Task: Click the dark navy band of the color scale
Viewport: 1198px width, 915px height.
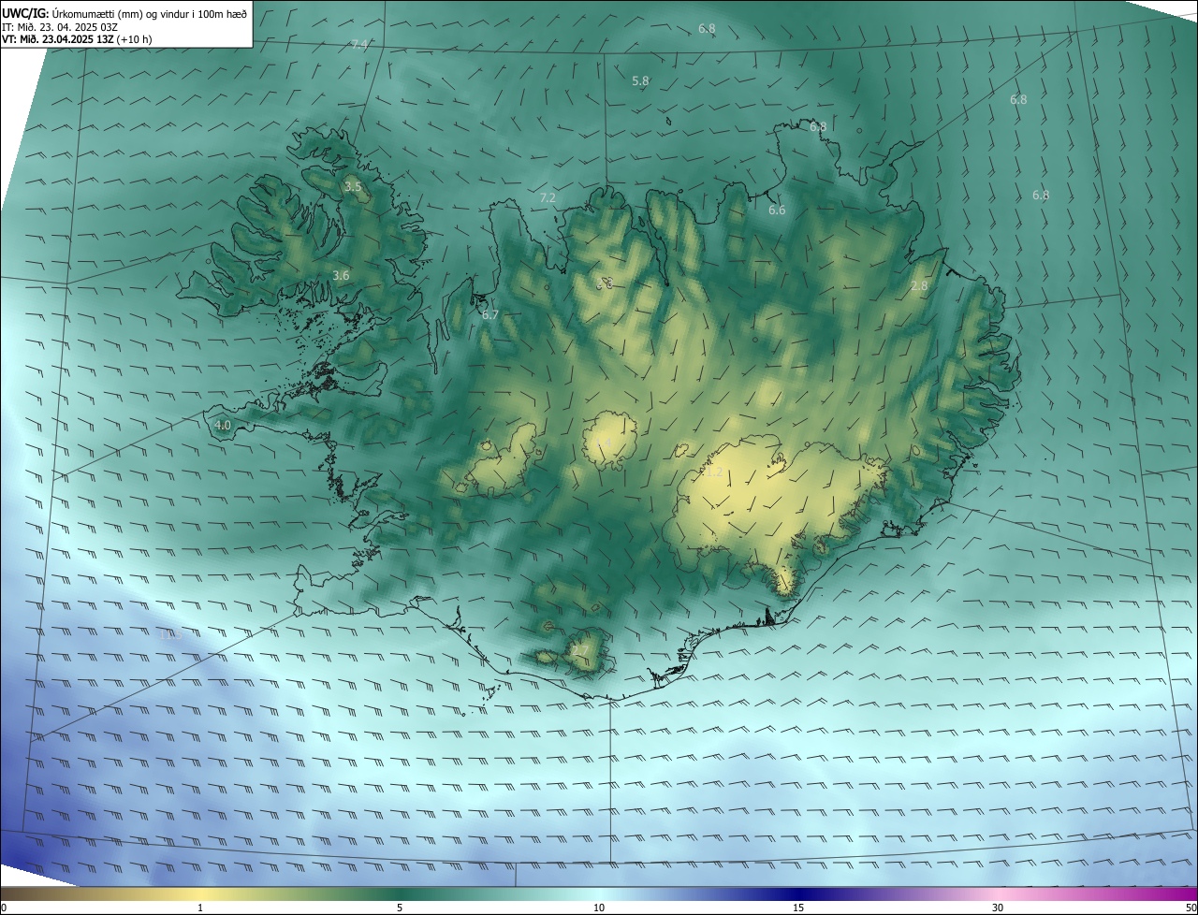Action: [798, 893]
